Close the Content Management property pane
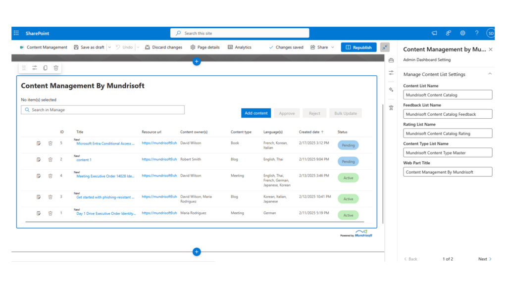The width and height of the screenshot is (507, 285). (x=491, y=49)
